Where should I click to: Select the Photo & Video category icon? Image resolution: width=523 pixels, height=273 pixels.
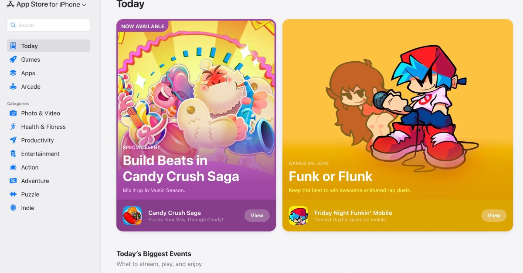14,113
